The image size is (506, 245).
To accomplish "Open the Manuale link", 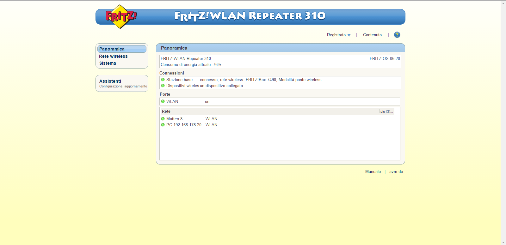I will tap(373, 172).
